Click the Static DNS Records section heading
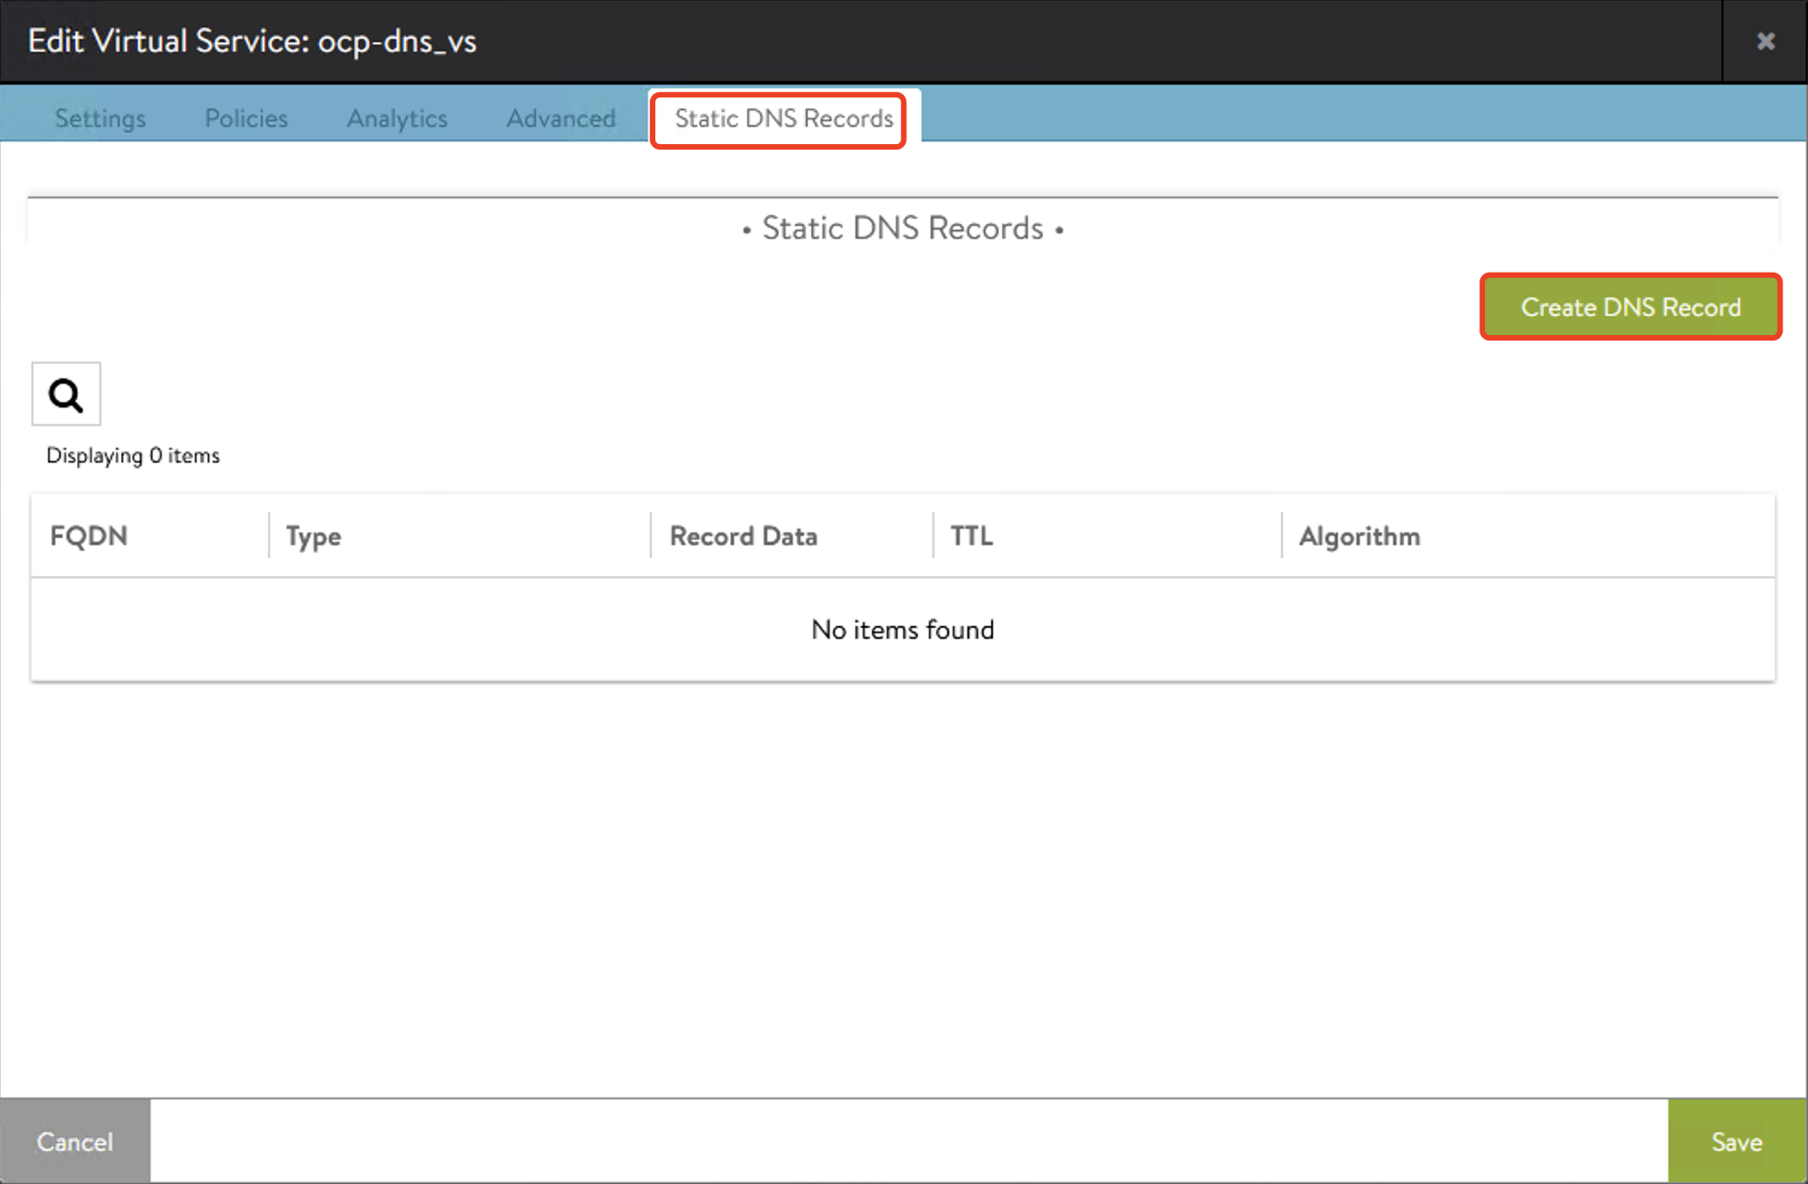 point(902,228)
